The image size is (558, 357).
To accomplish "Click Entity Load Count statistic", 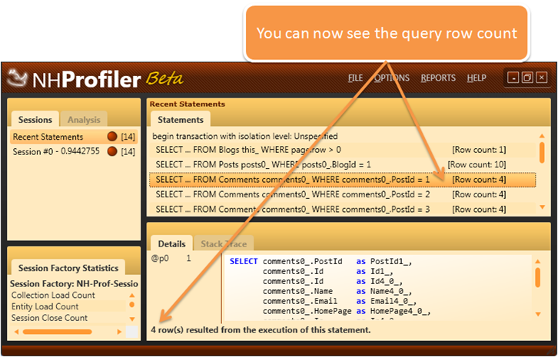I will pyautogui.click(x=45, y=306).
